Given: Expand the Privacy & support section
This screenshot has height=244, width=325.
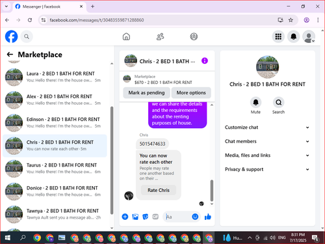Looking at the screenshot, I should (x=267, y=169).
